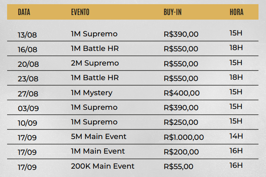Select the EVENTO column header
266x177 pixels.
[x=80, y=13]
